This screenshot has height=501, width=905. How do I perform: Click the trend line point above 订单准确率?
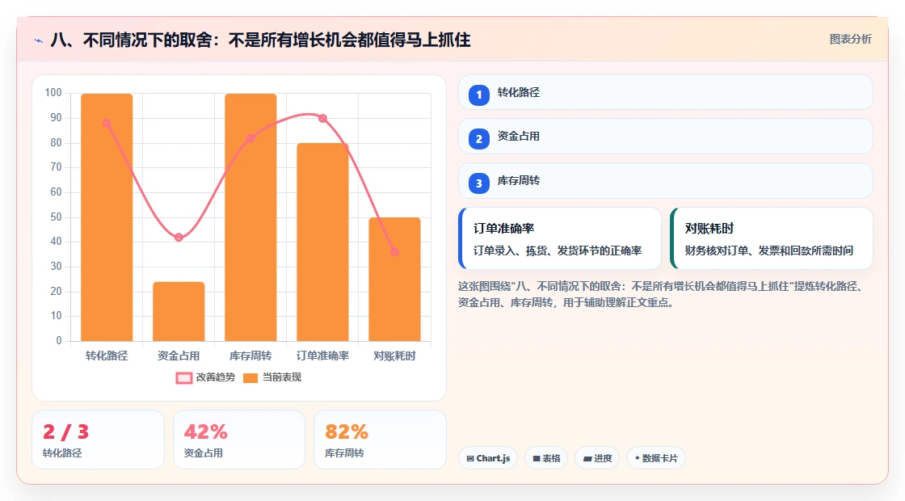pos(322,118)
